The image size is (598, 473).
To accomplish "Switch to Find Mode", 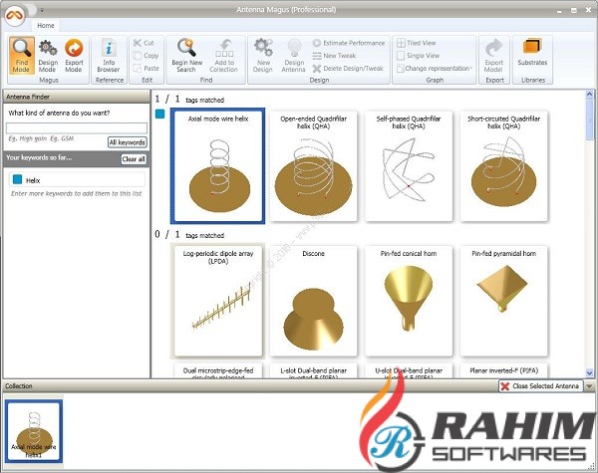I will tap(21, 56).
